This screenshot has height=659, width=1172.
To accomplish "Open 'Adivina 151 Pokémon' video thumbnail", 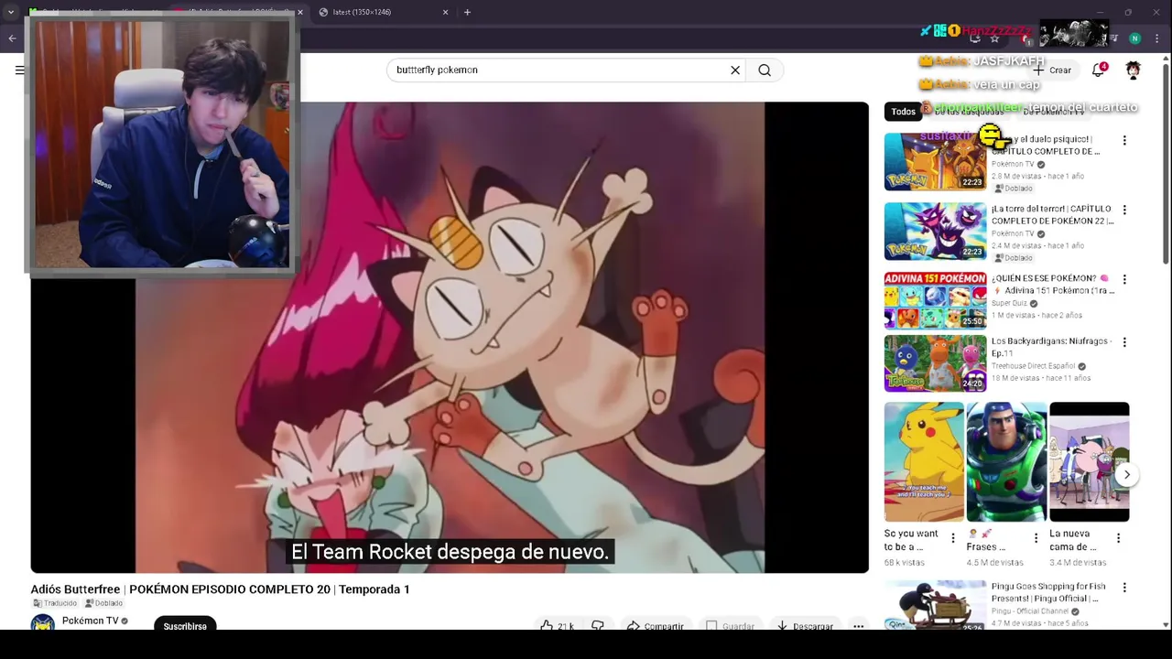I will 935,300.
